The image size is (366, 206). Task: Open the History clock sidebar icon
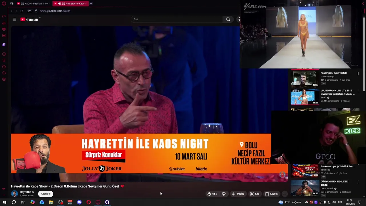[x=4, y=67]
